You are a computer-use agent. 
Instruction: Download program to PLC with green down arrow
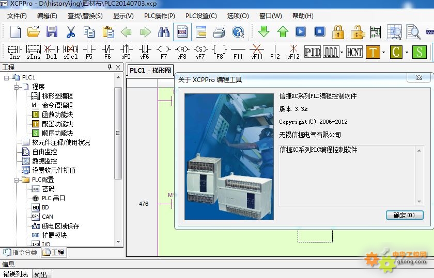(x=263, y=31)
